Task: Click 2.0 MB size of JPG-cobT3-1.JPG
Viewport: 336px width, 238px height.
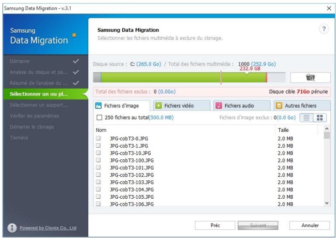Action: coord(285,146)
